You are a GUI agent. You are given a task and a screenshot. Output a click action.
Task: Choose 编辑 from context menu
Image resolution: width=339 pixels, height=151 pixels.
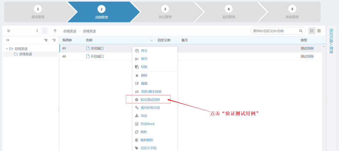click(x=155, y=84)
